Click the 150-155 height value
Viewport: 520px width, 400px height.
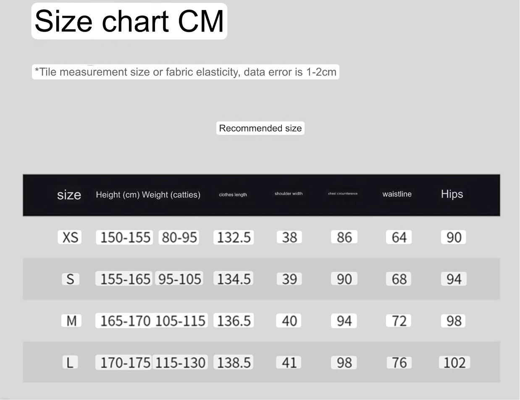(125, 237)
